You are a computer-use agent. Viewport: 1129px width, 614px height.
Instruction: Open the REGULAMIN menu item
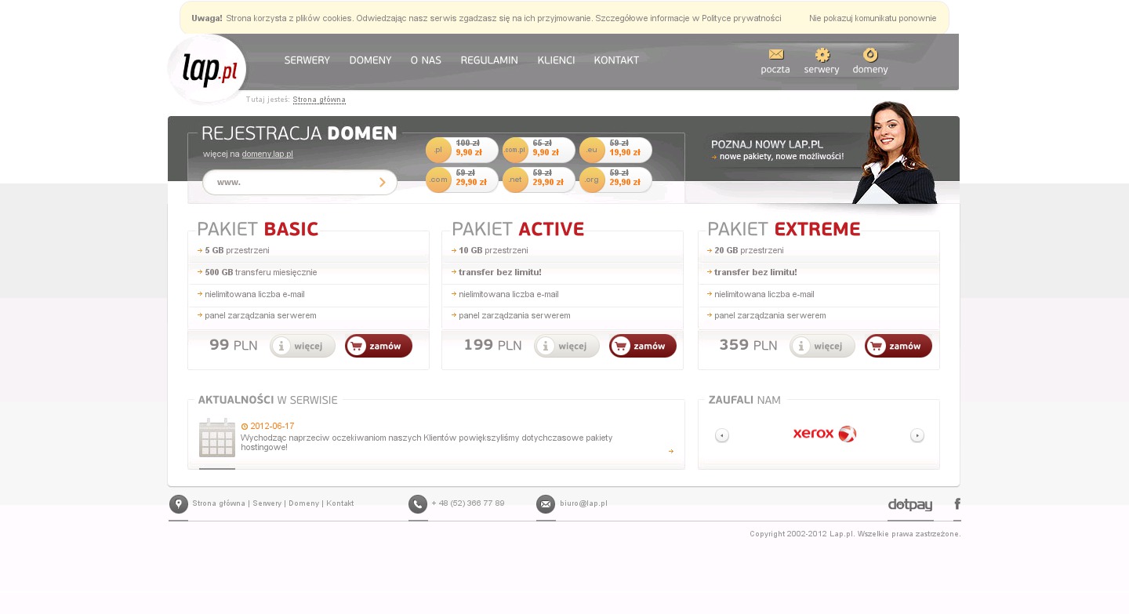[x=489, y=60]
